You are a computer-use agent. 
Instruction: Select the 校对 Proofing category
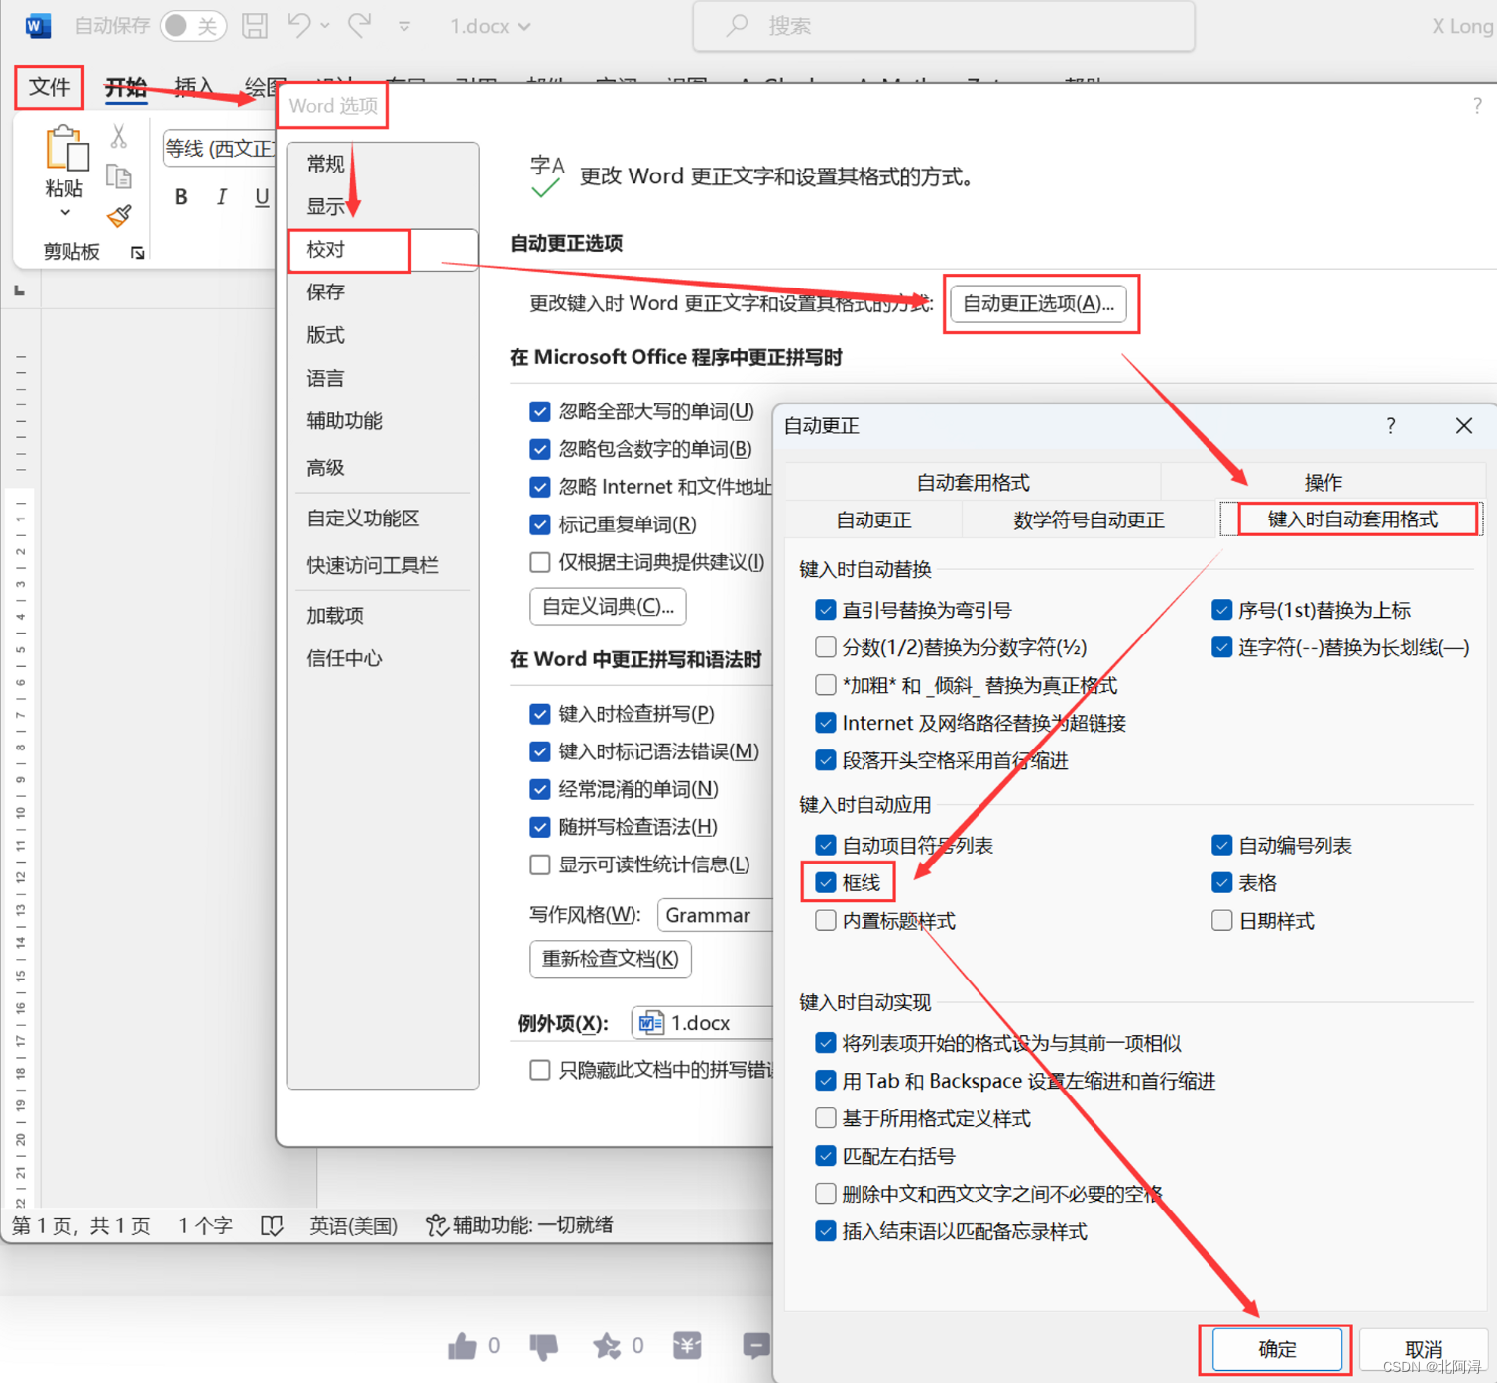[383, 250]
